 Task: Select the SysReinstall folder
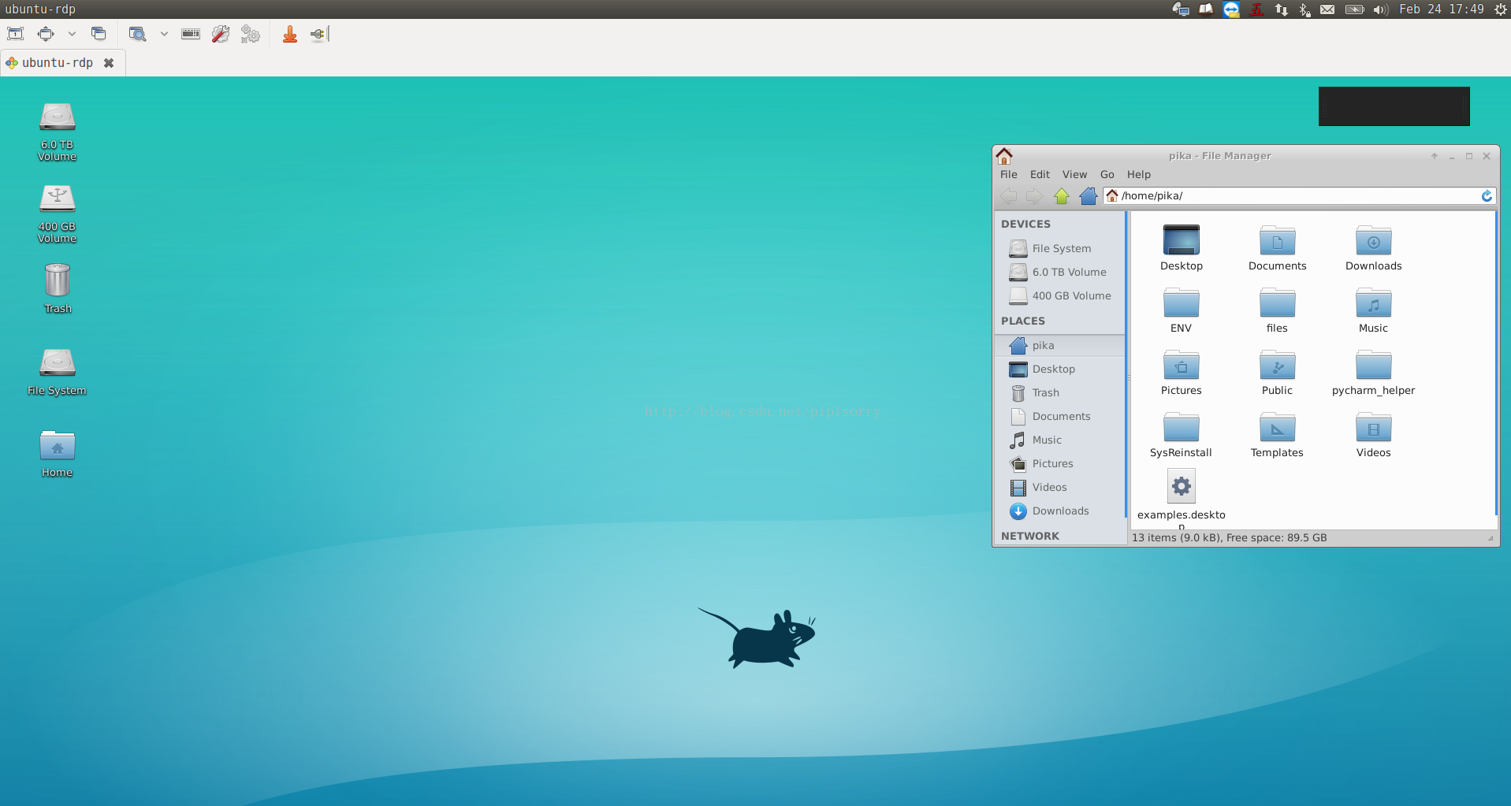pos(1182,435)
